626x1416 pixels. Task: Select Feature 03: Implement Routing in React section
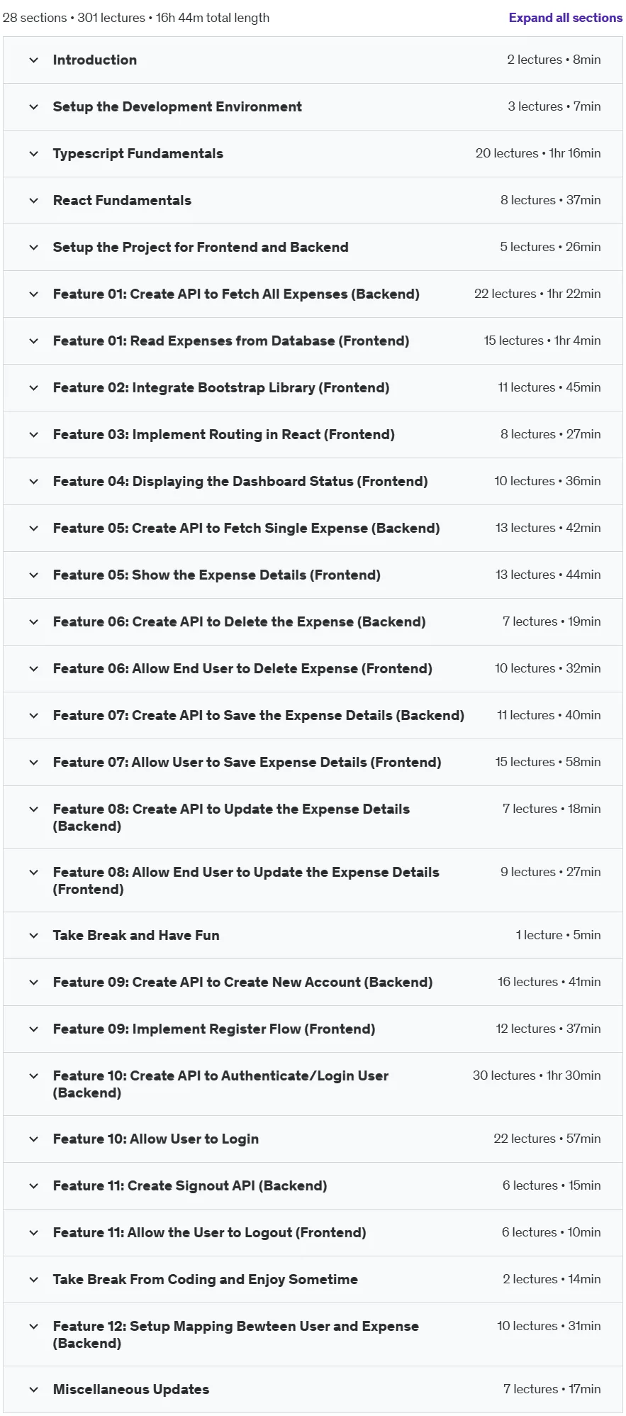click(313, 435)
